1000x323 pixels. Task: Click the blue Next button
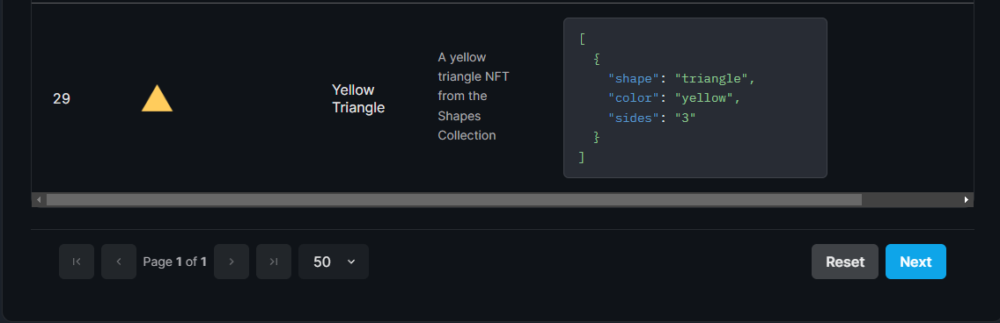[915, 262]
